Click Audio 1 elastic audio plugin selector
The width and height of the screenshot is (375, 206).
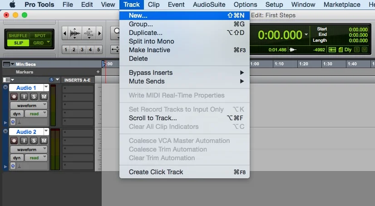point(20,122)
